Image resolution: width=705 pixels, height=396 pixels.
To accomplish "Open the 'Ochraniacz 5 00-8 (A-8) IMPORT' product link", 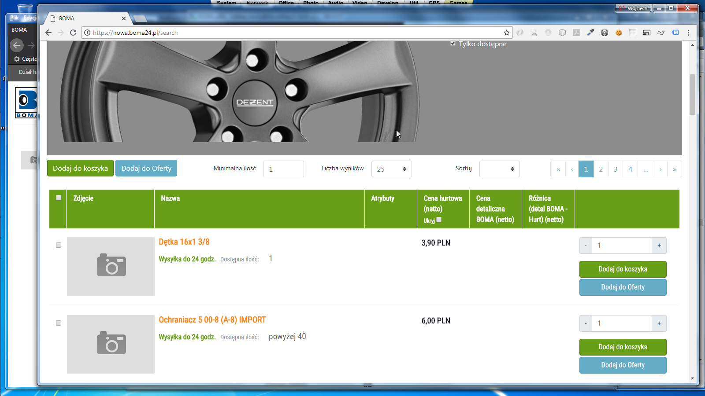I will pos(212,320).
